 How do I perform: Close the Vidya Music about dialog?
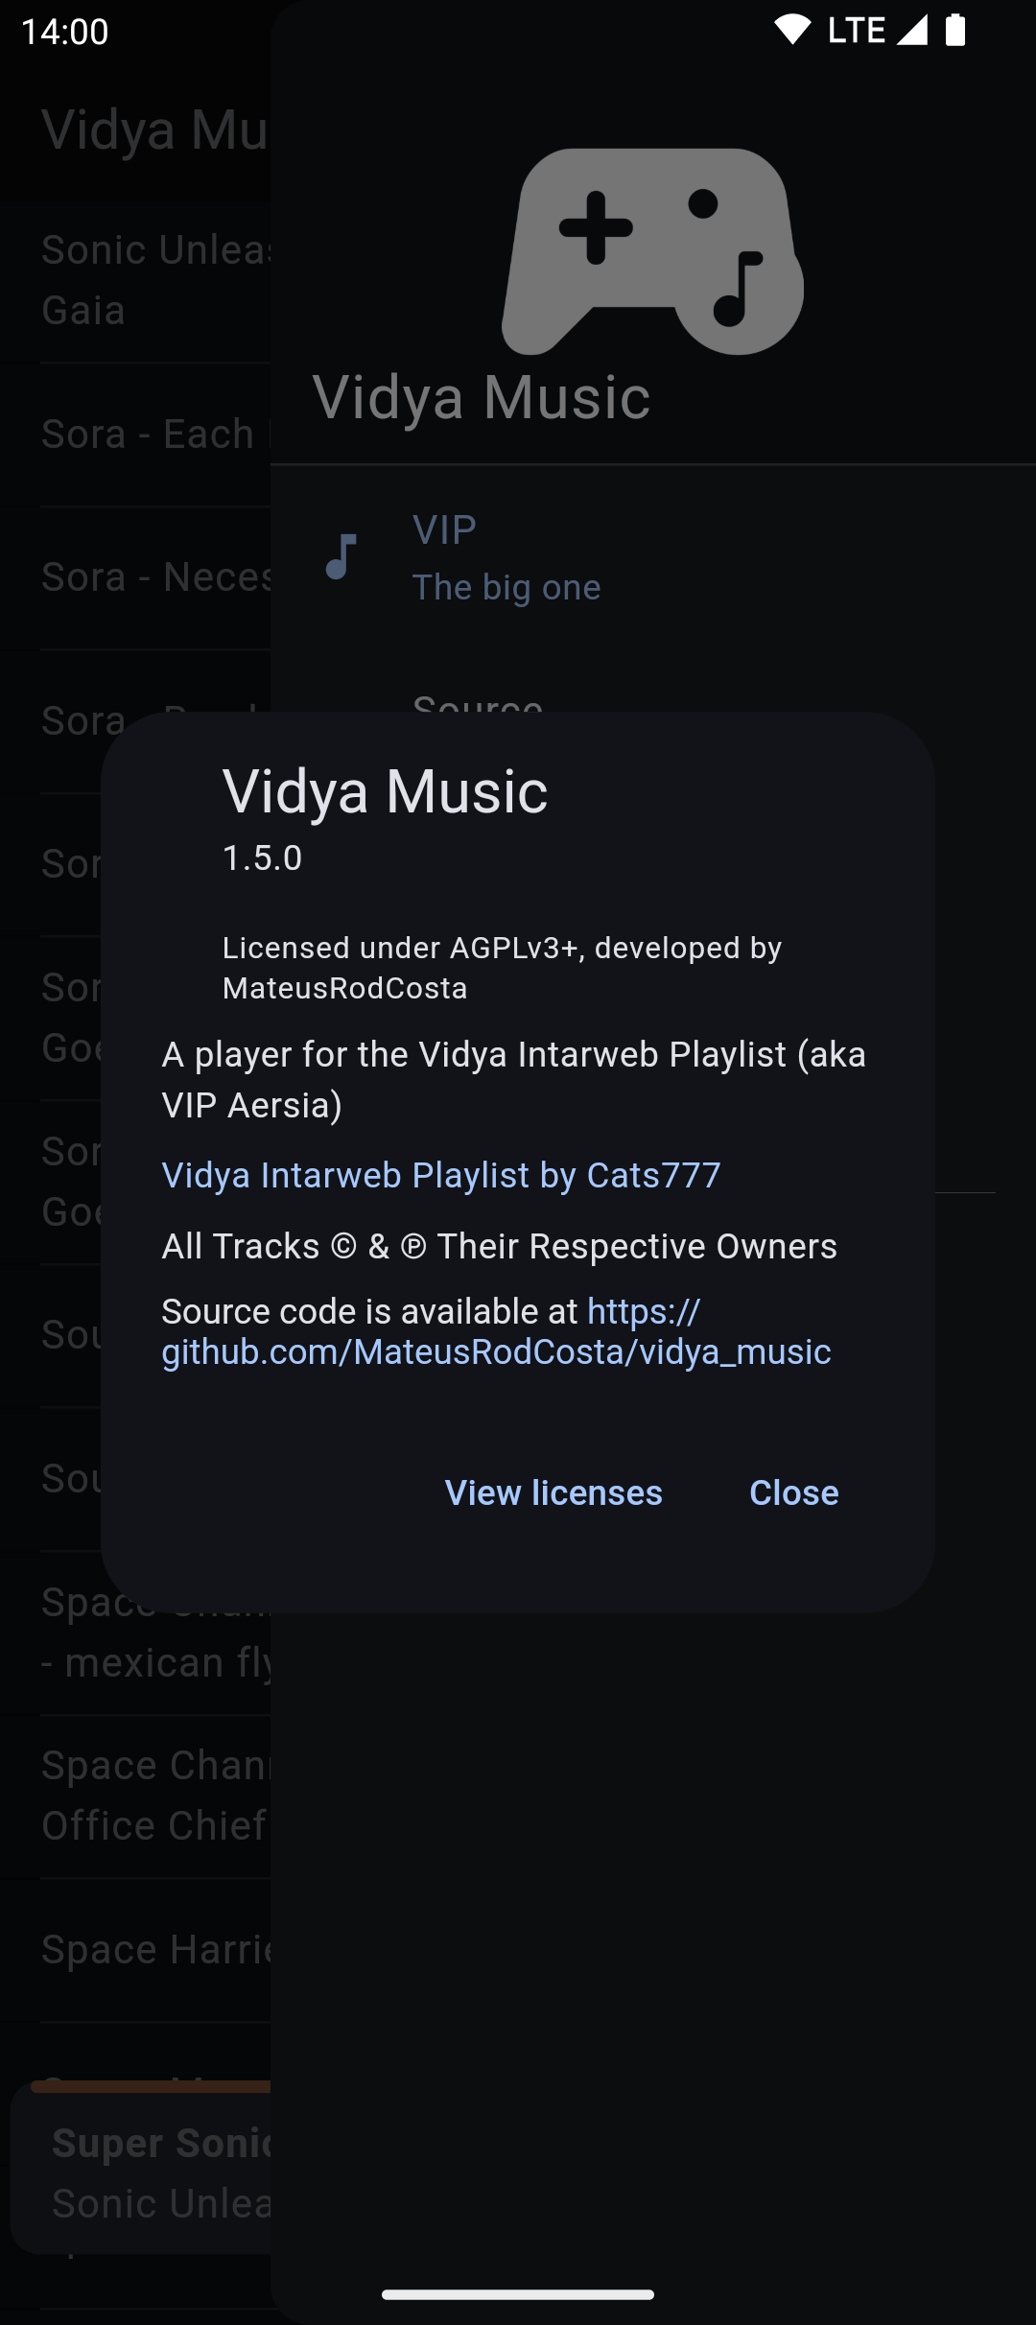point(793,1492)
